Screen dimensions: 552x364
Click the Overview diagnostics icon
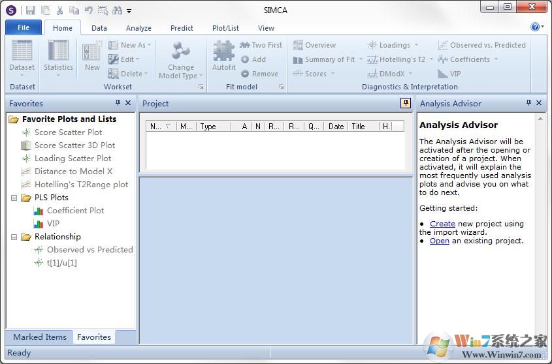[x=314, y=45]
